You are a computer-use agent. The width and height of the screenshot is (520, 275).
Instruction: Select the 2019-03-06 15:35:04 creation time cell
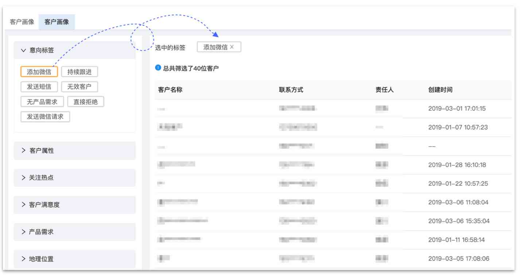click(x=459, y=221)
